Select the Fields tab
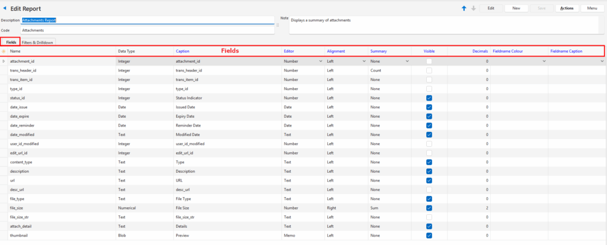Viewport: 607px width, 245px height. click(11, 42)
